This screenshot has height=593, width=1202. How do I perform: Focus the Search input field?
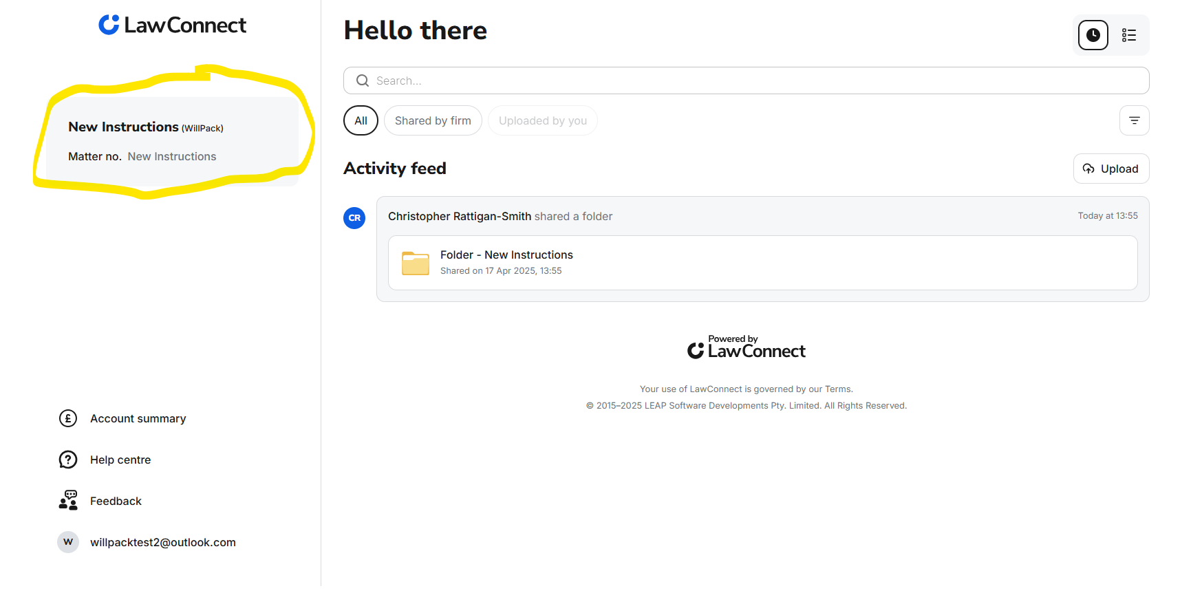click(746, 80)
